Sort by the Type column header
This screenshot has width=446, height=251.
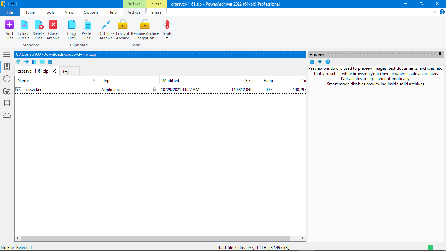125,81
